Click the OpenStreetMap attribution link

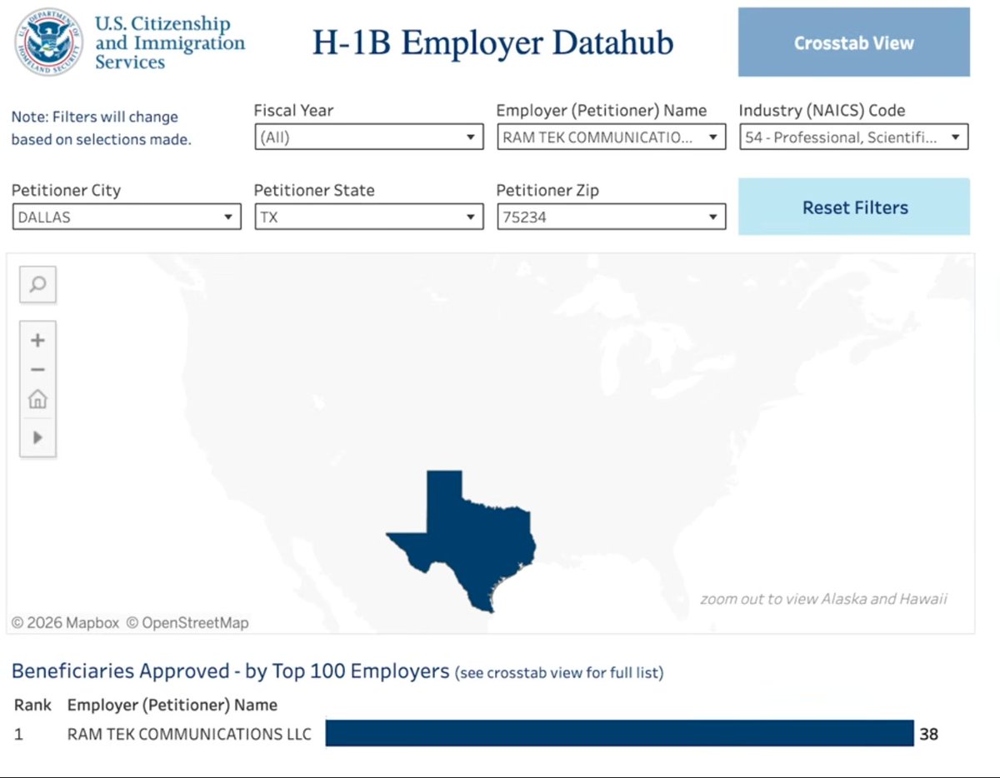pos(187,622)
